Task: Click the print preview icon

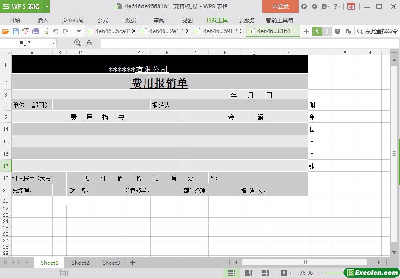Action: pyautogui.click(x=45, y=31)
